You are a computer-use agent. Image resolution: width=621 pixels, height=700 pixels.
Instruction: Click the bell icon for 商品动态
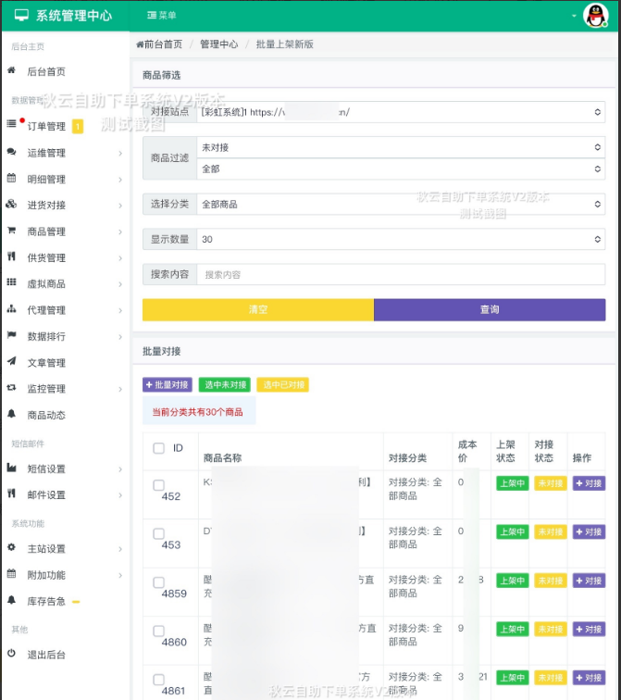(x=12, y=414)
